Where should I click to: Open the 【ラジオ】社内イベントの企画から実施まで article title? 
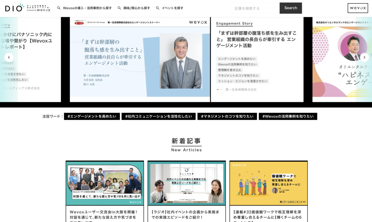coord(186,215)
